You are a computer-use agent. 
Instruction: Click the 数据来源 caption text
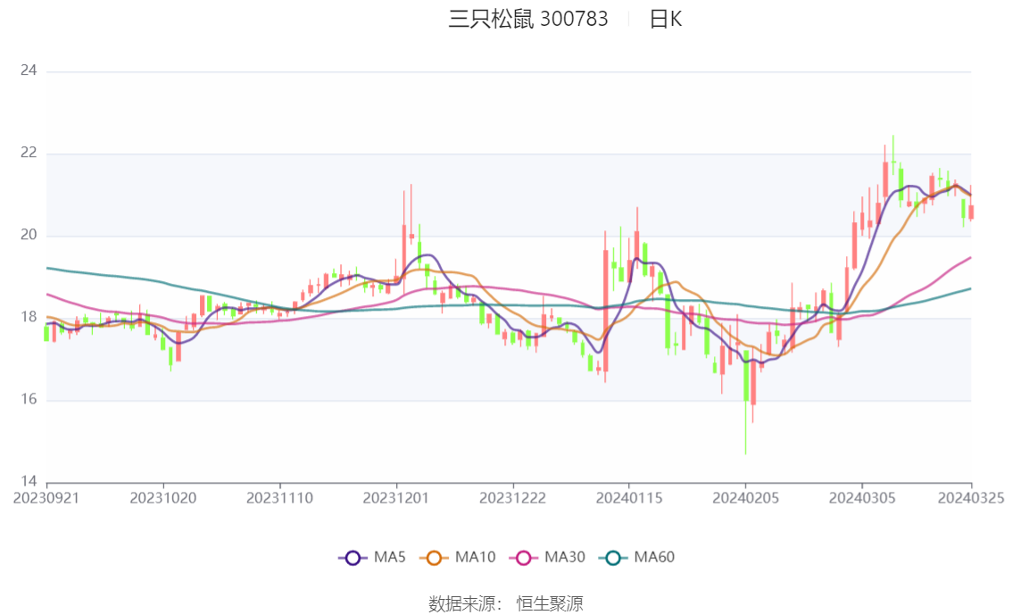coord(461,604)
